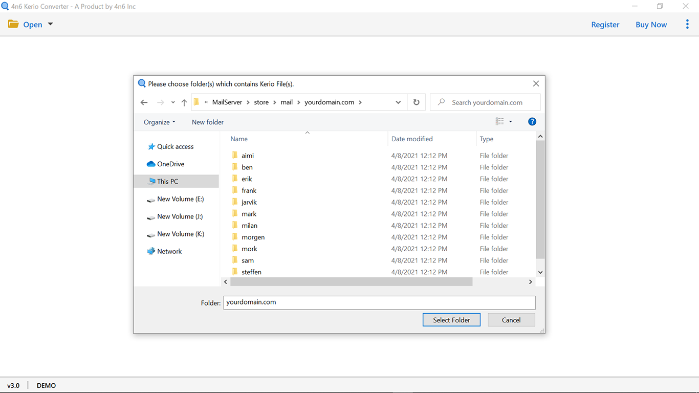Select Quick access in navigation pane
The height and width of the screenshot is (393, 699).
click(x=176, y=146)
